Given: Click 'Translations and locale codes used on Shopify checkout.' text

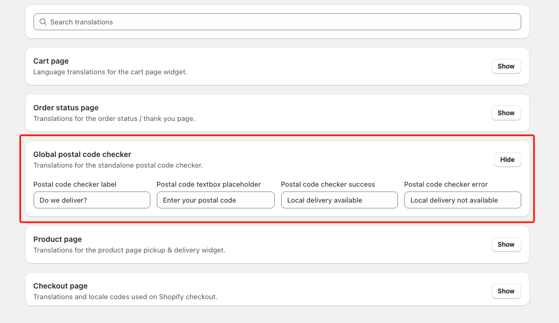Looking at the screenshot, I should [125, 296].
